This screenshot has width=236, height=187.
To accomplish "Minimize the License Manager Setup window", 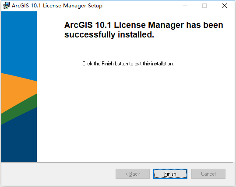I will pyautogui.click(x=185, y=6).
